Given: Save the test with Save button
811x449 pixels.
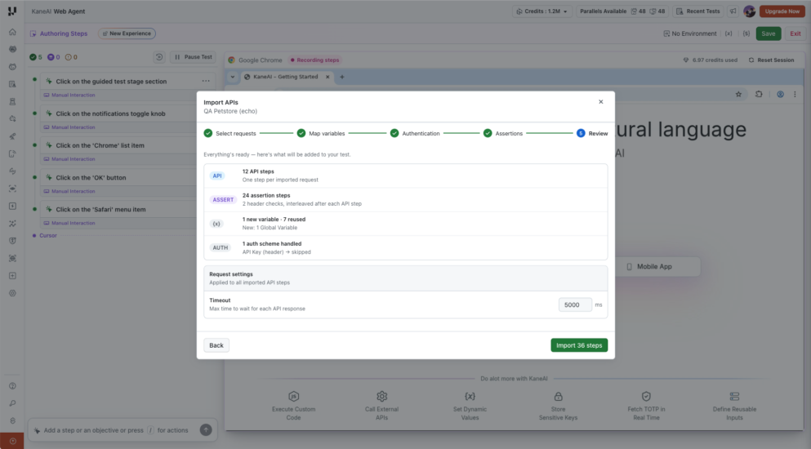Looking at the screenshot, I should point(768,33).
